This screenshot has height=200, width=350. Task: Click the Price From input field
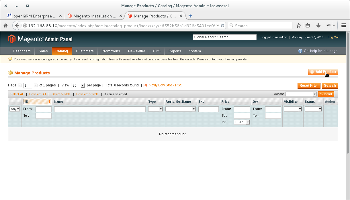point(242,109)
